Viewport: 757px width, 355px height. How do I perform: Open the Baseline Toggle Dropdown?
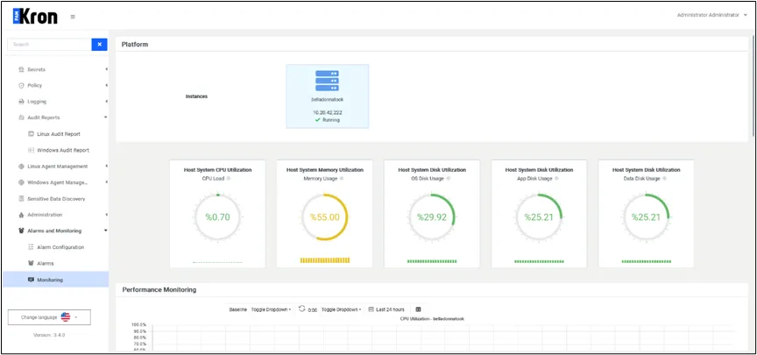click(271, 309)
